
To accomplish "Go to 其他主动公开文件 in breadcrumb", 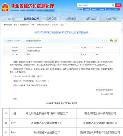I will point(43,25).
